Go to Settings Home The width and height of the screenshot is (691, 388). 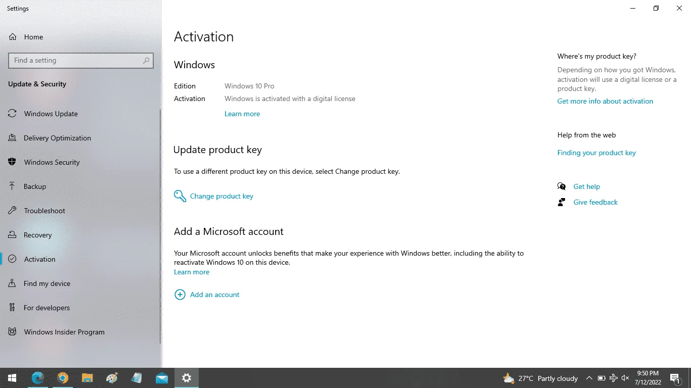26,37
